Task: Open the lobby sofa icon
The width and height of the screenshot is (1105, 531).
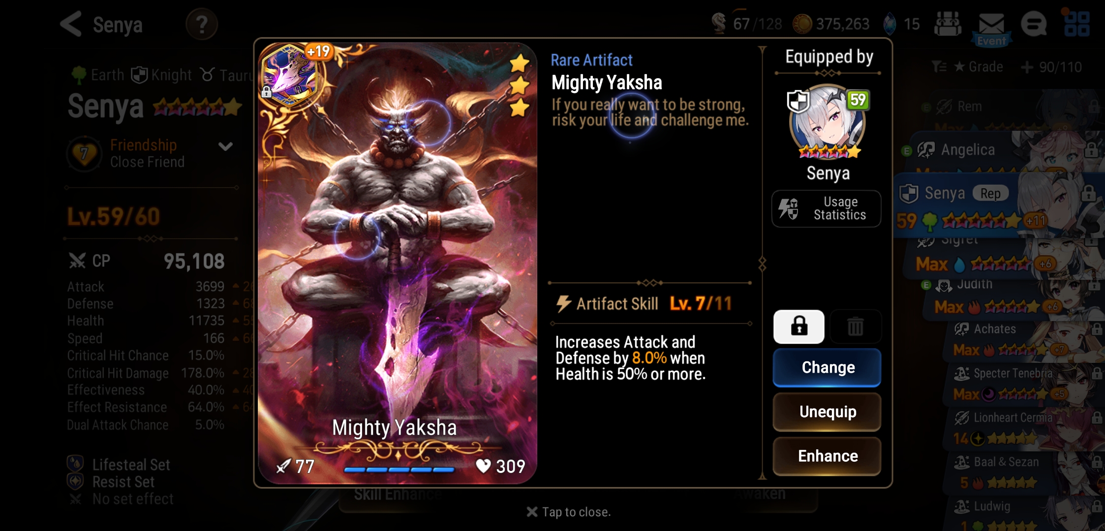Action: click(x=948, y=24)
